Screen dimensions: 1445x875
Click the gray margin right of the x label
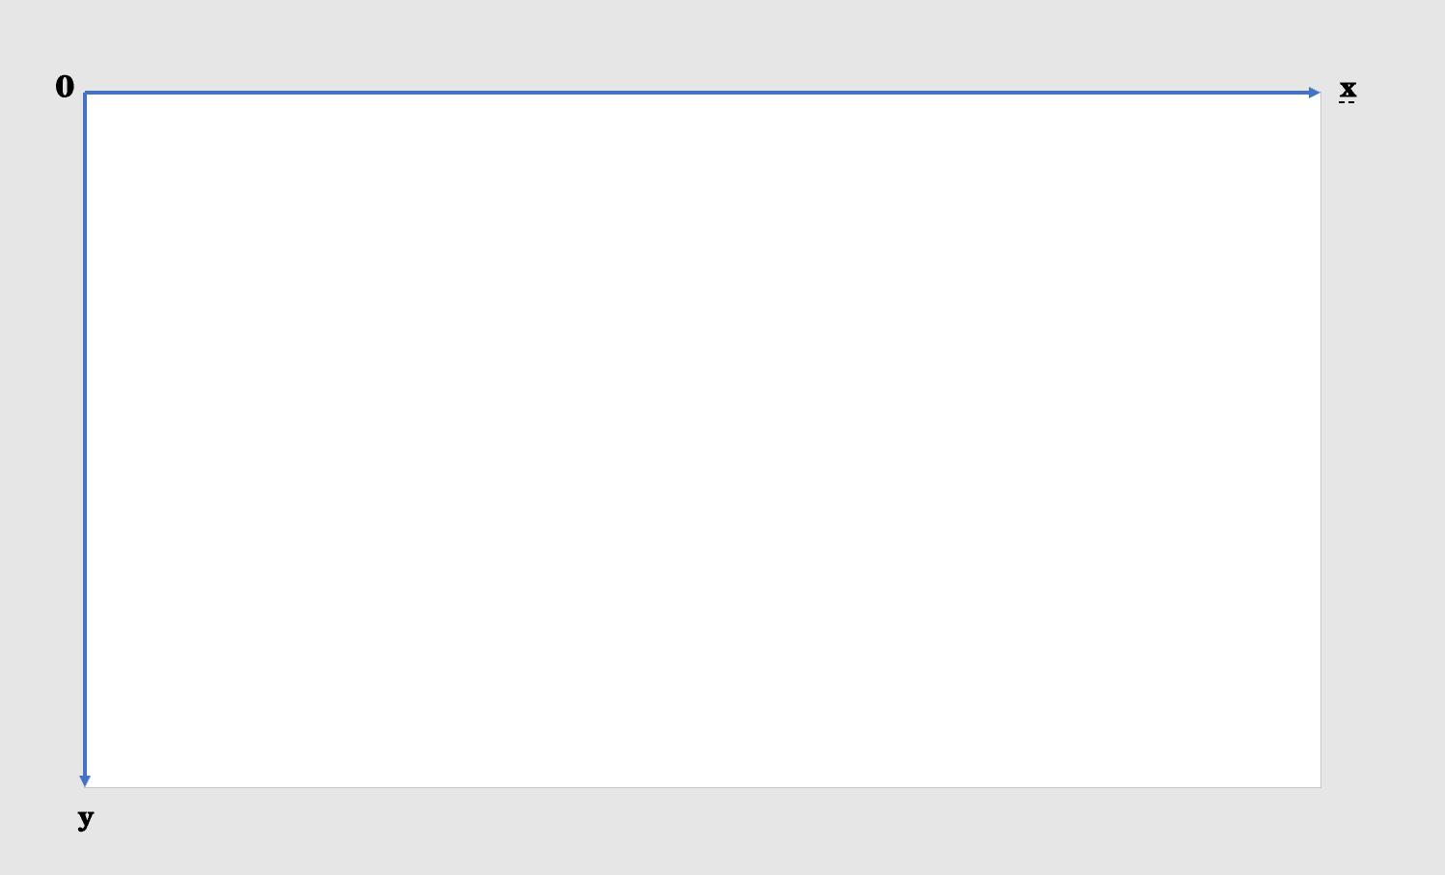[1400, 89]
